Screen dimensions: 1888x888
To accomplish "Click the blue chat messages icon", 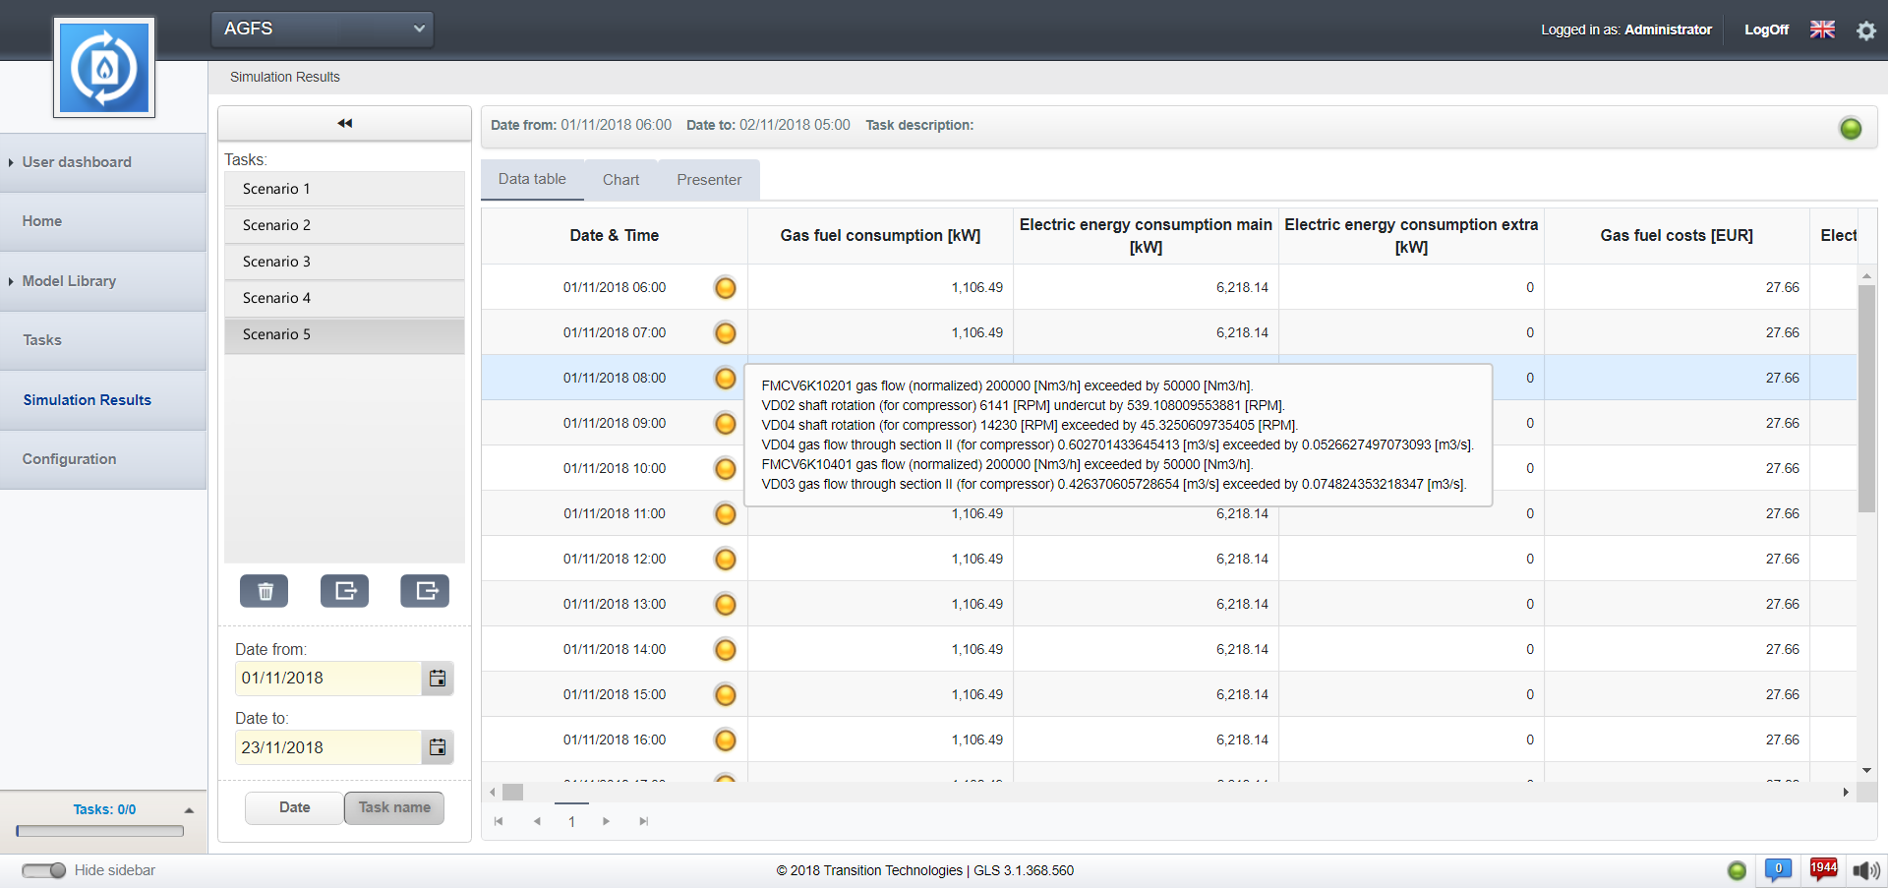I will [1778, 869].
